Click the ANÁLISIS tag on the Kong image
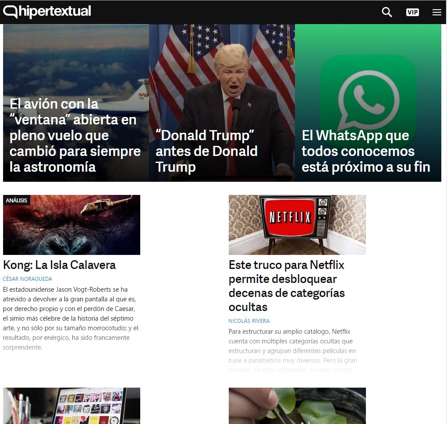The width and height of the screenshot is (447, 424). tap(17, 200)
